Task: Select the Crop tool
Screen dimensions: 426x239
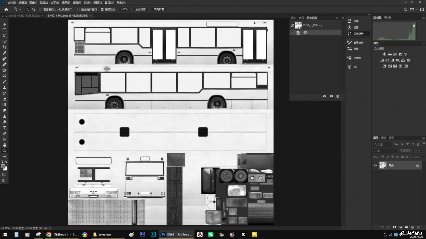Action: point(5,47)
